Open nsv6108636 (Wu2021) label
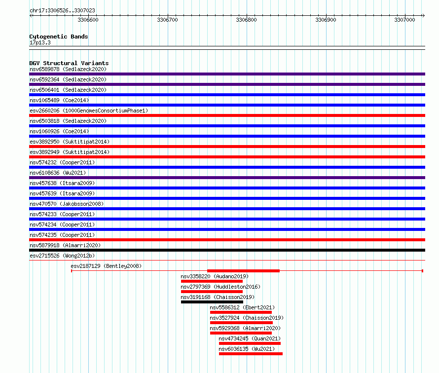Screen dimensions: 439x373 [58, 173]
